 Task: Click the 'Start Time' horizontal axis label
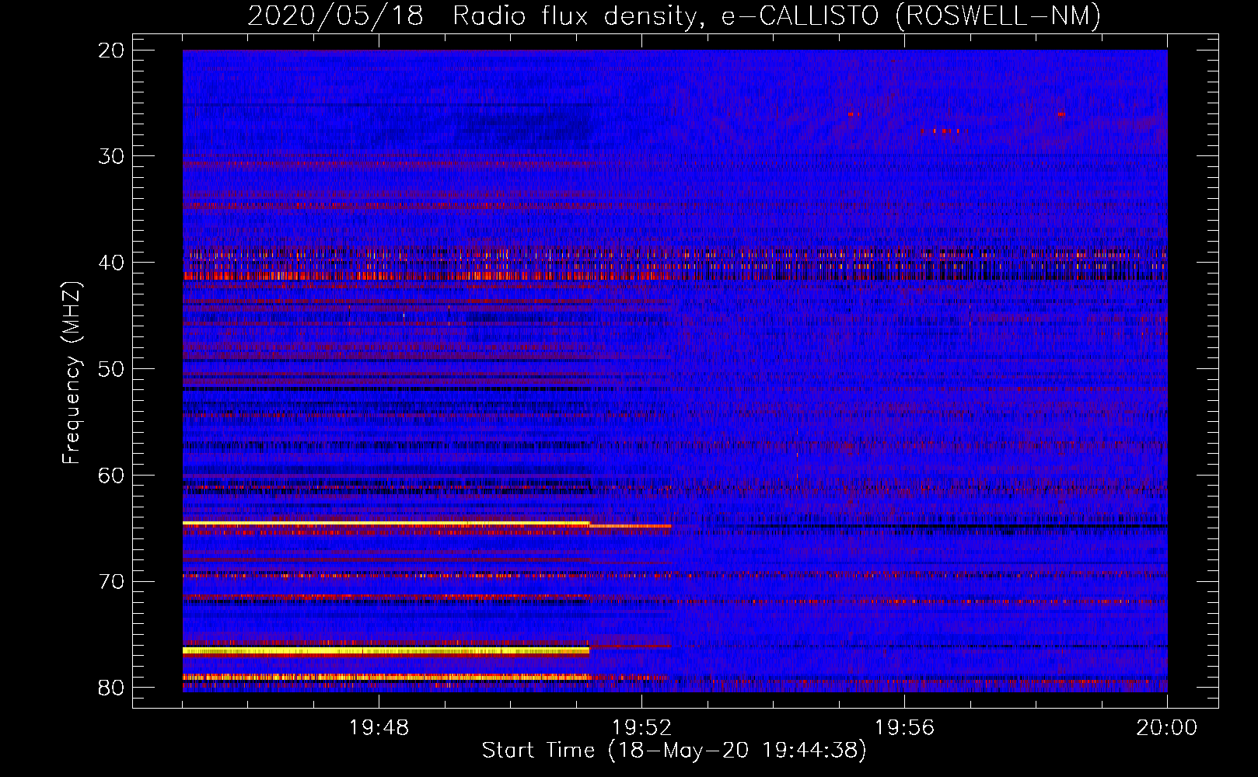[673, 751]
